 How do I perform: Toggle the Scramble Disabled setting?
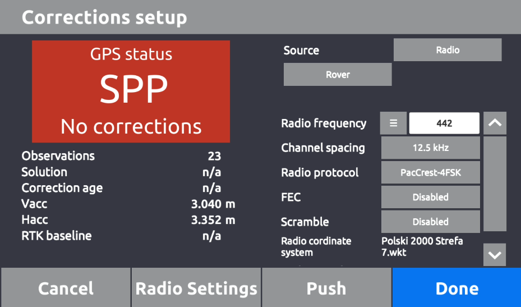[x=430, y=222]
